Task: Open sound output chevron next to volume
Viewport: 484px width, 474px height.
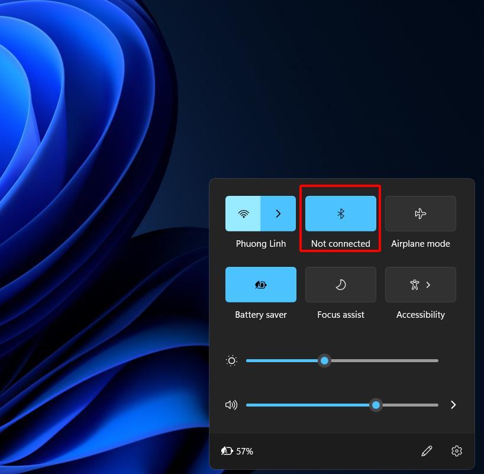Action: click(x=453, y=405)
